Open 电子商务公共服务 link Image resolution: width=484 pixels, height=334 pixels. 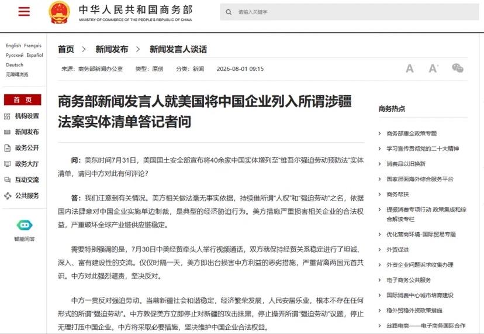tap(409, 280)
